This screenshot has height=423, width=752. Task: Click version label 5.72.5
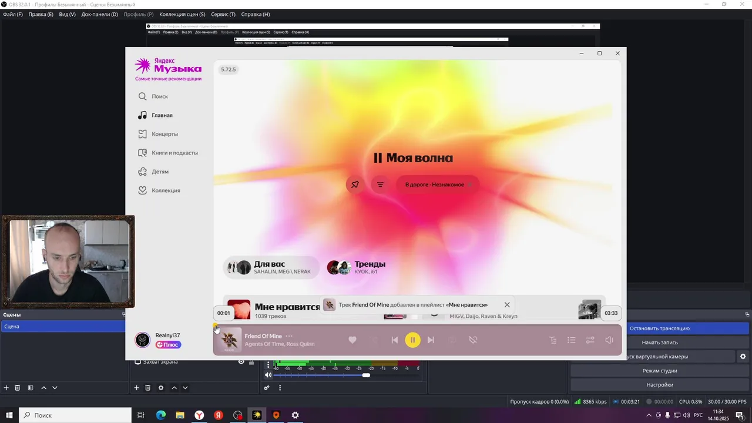click(228, 69)
